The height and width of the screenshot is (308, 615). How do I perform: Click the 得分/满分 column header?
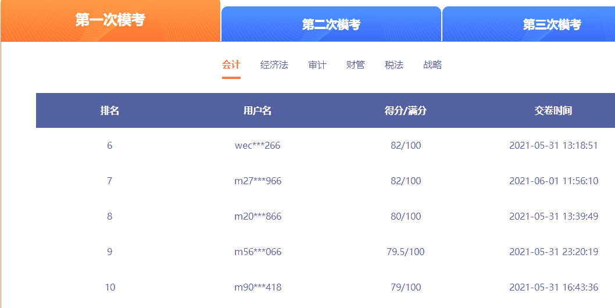(x=406, y=110)
